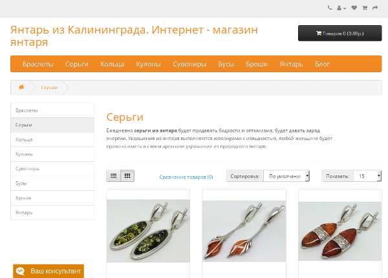The height and width of the screenshot is (278, 388).
Task: Open 'Бусы' in the orange menu
Action: [x=226, y=64]
